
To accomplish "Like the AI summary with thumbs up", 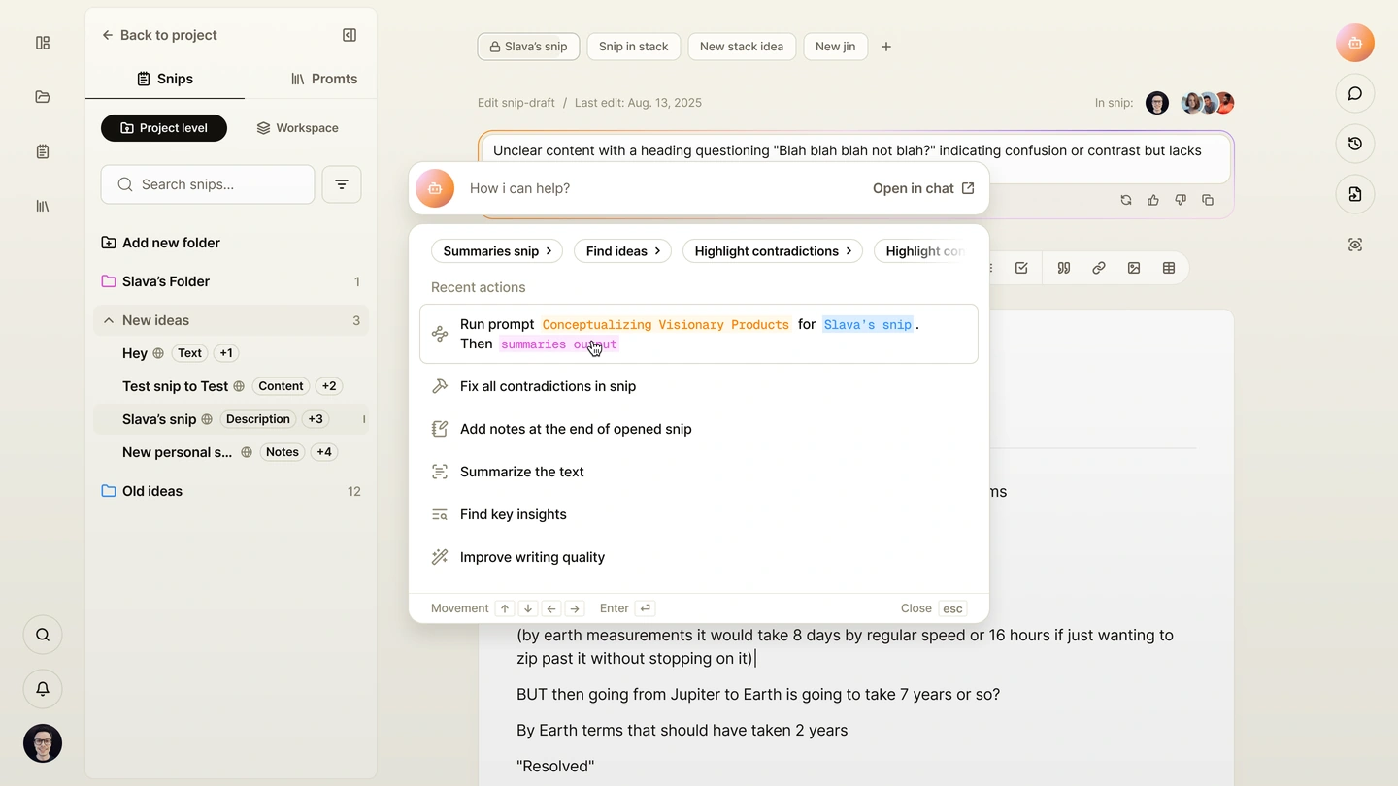I will pos(1153,200).
